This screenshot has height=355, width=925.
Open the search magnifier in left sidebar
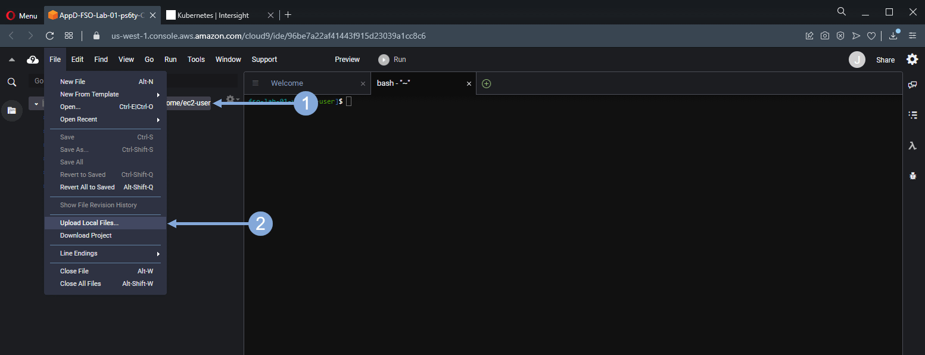pos(11,82)
